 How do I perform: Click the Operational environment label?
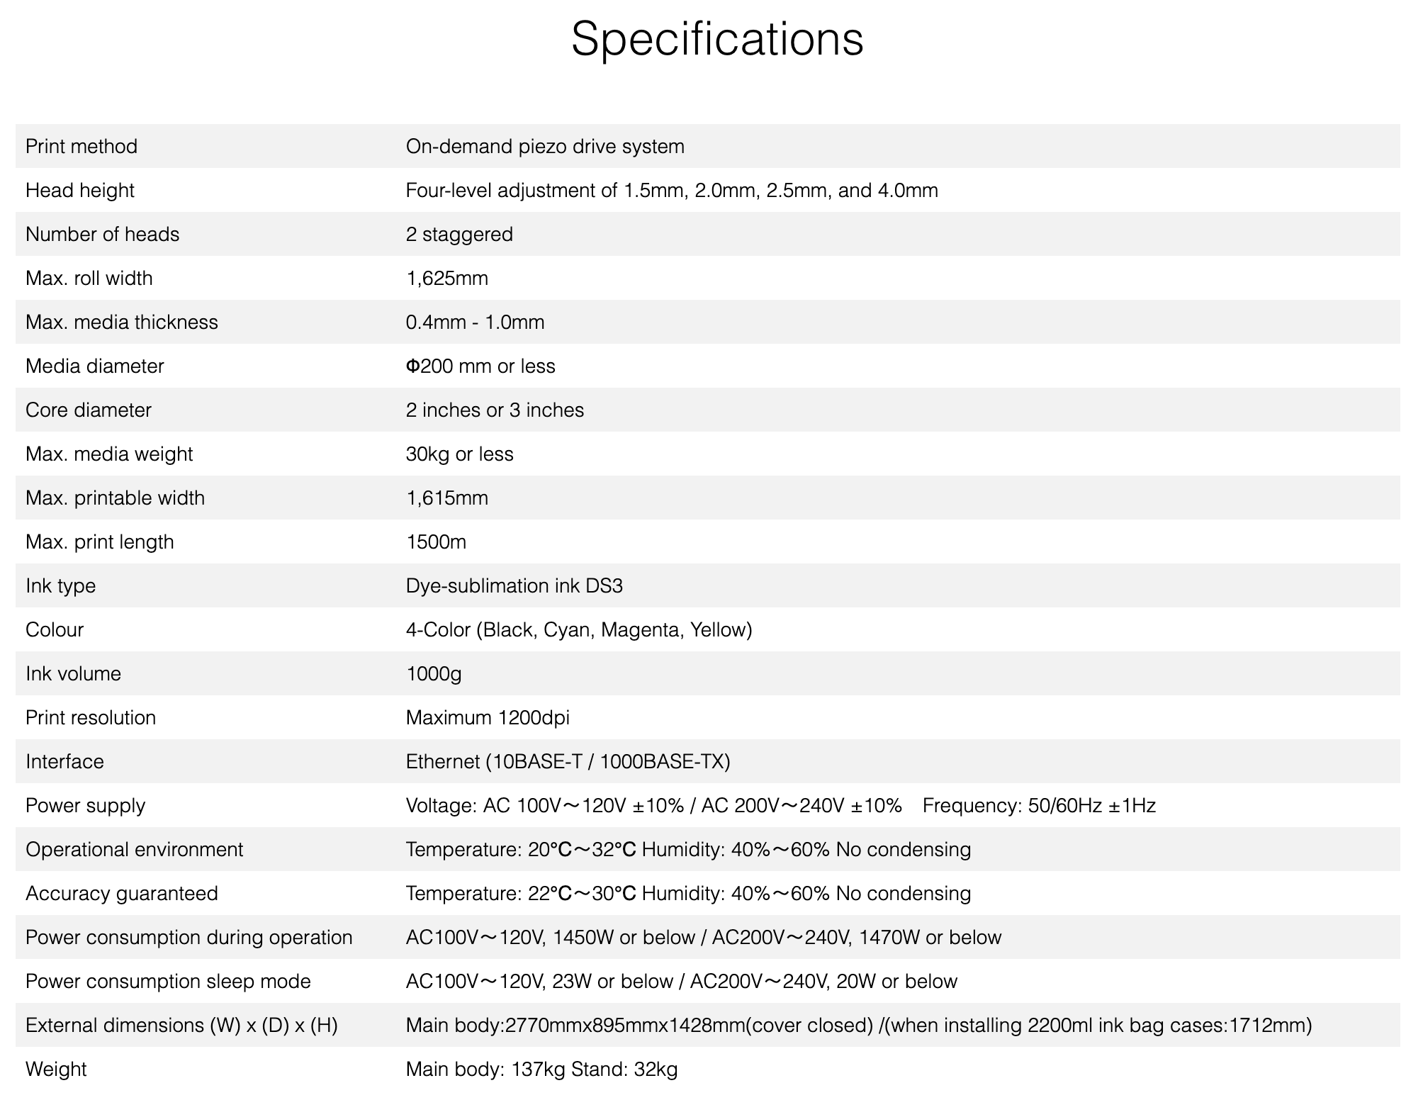135,850
